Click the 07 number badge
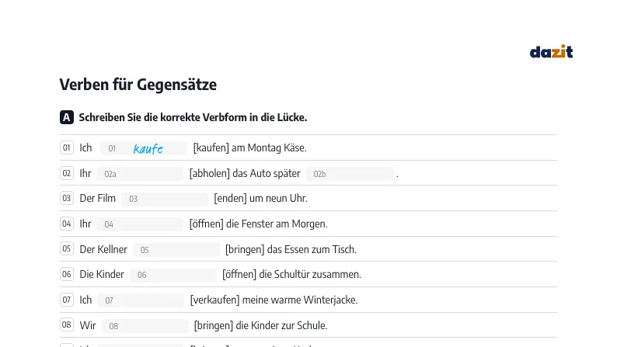Screen dimensions: 617x347 tap(67, 300)
